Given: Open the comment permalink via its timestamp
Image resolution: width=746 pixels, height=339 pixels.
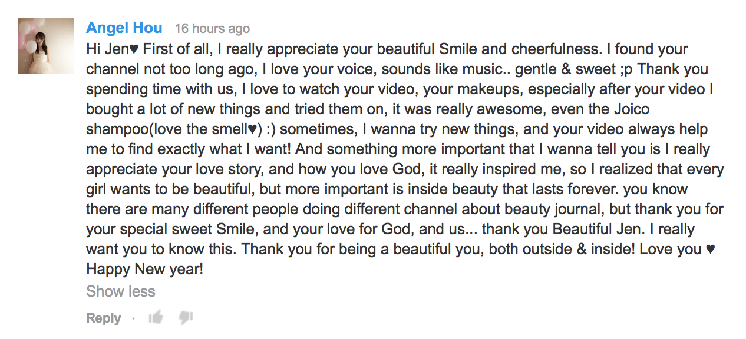Looking at the screenshot, I should pyautogui.click(x=212, y=29).
